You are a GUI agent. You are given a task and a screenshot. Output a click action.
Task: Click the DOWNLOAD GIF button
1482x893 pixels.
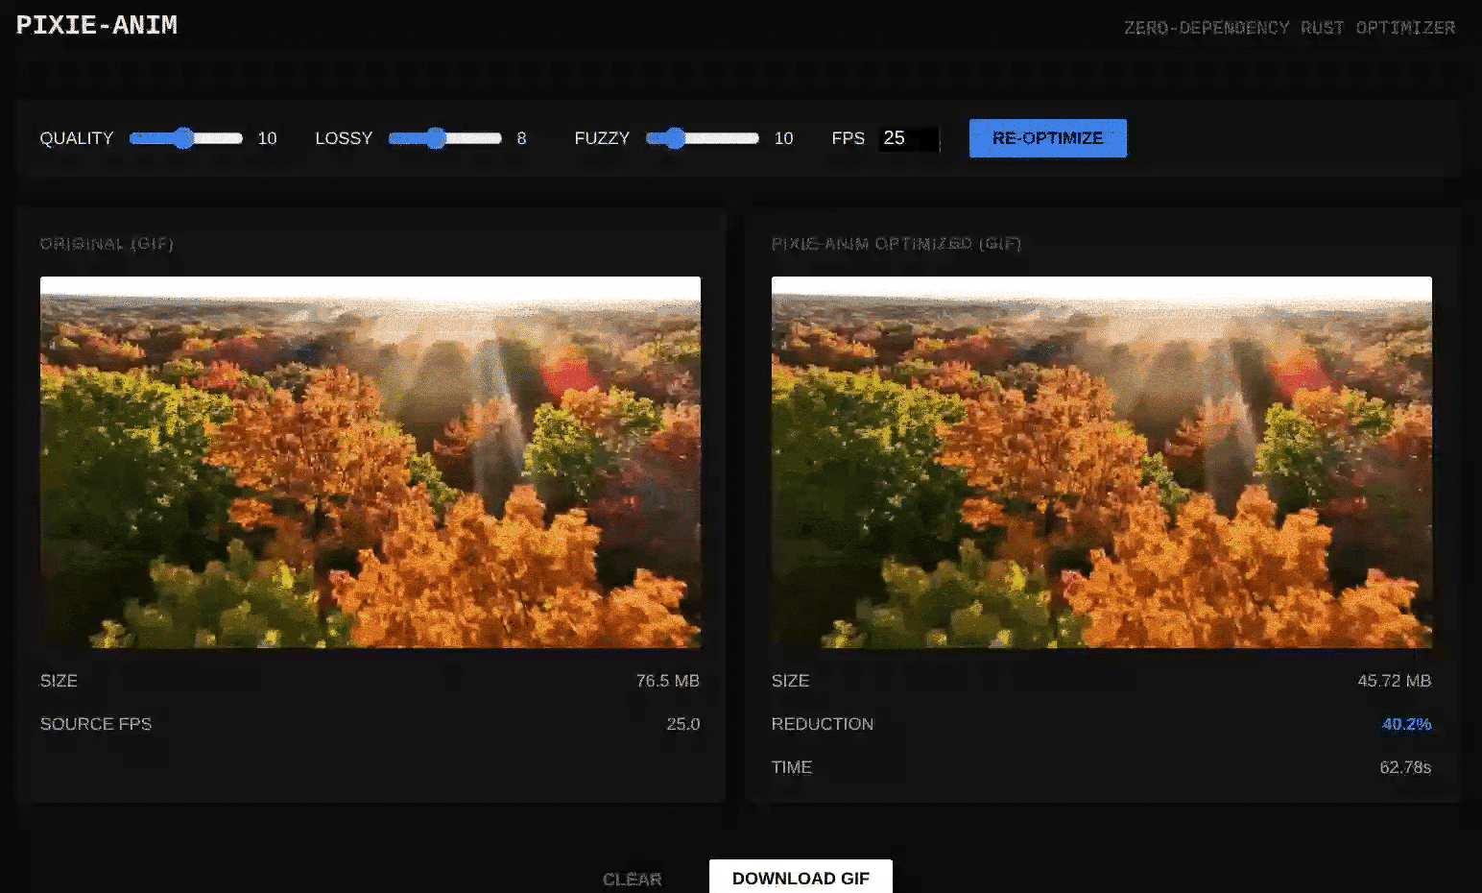point(801,878)
